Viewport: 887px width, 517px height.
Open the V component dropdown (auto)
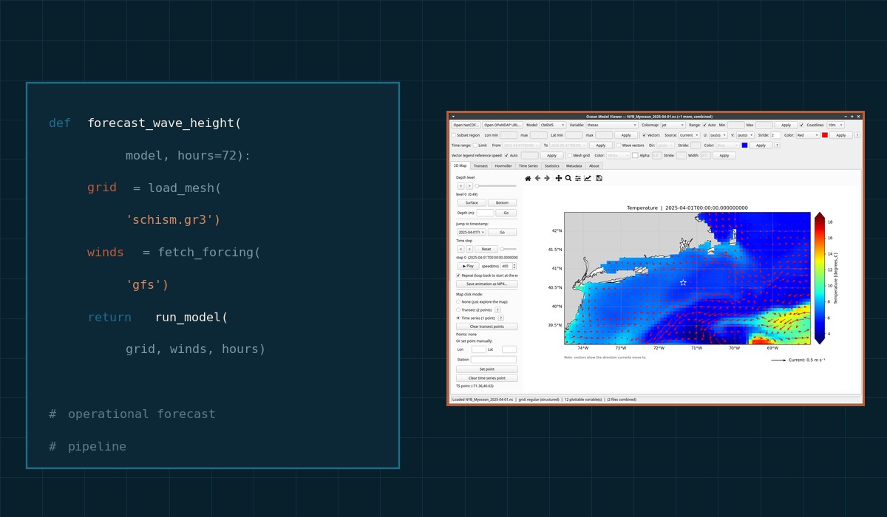pyautogui.click(x=745, y=135)
